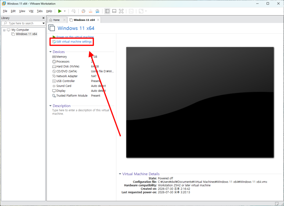Click Power on this virtual machine link
The image size is (284, 206).
[x=75, y=37]
